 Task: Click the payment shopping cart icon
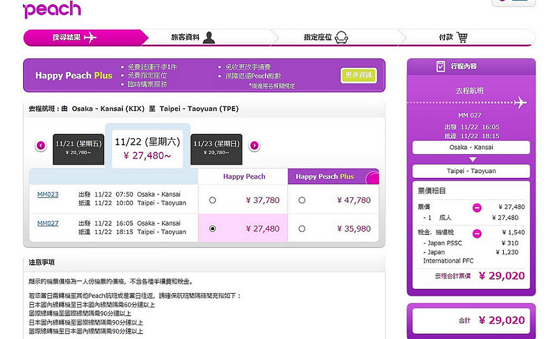click(x=461, y=38)
